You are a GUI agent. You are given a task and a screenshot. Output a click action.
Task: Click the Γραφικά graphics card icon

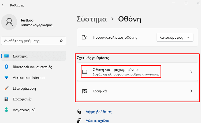85,91
